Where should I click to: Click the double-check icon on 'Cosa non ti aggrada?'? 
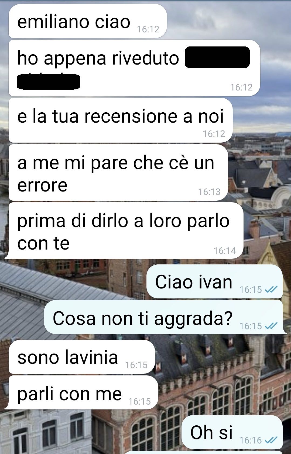click(271, 326)
